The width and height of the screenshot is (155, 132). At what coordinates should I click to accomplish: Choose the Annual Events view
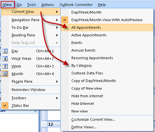point(107,50)
